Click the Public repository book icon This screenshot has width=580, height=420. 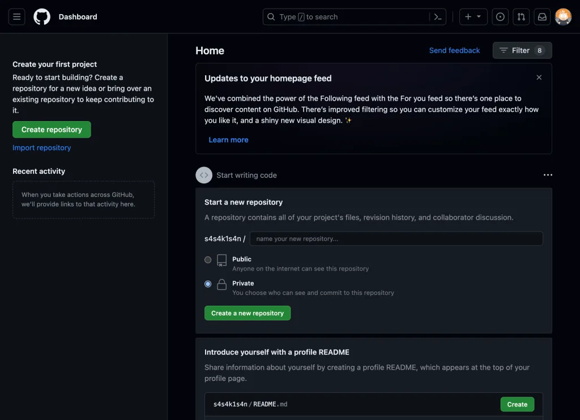(222, 260)
